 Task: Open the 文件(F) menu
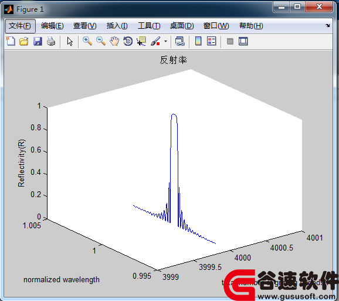[20, 26]
